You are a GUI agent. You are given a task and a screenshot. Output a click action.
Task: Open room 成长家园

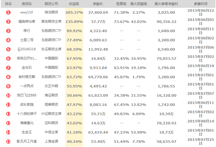point(27,105)
